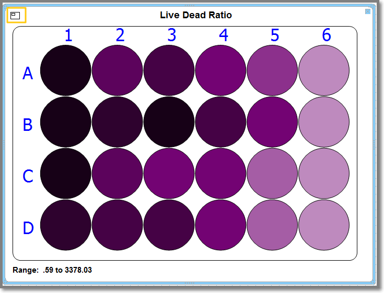Select well D2
Viewport: 384px width, 293px height.
118,225
